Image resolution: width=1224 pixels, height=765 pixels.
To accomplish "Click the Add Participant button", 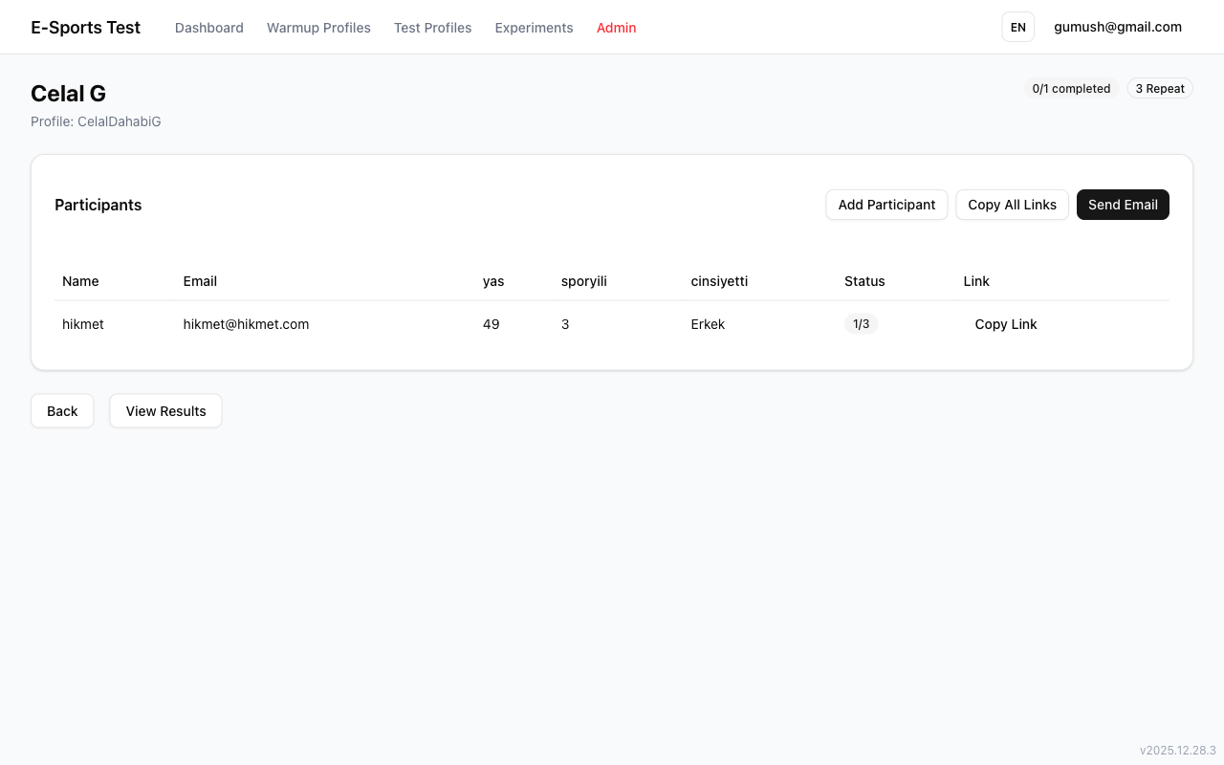I will pyautogui.click(x=886, y=205).
